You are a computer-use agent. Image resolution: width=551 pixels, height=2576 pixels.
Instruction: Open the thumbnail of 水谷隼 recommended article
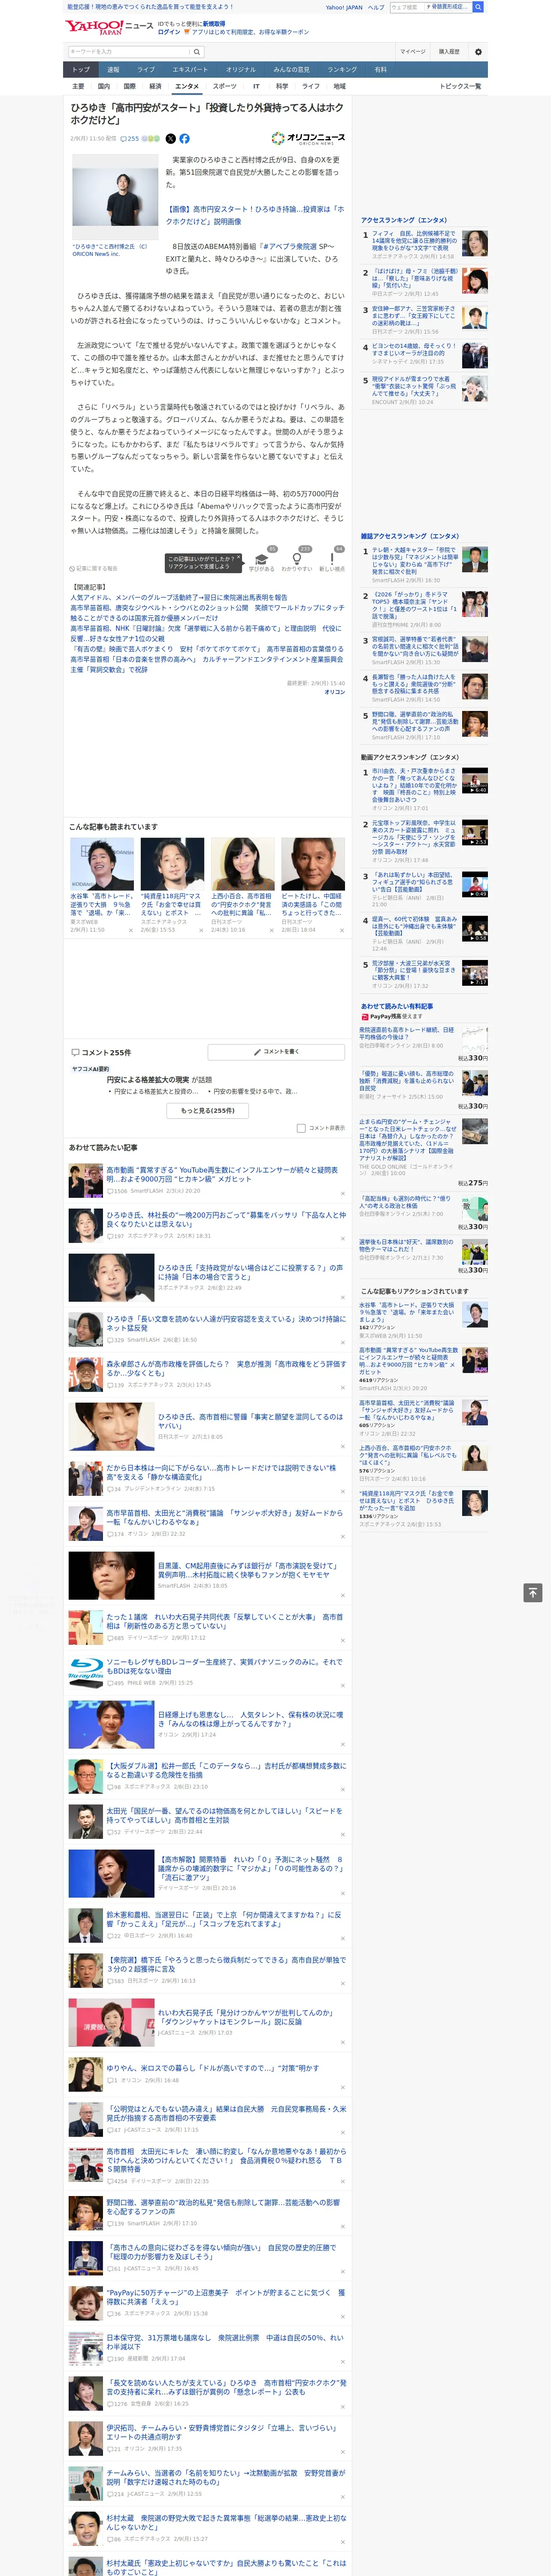point(102,864)
